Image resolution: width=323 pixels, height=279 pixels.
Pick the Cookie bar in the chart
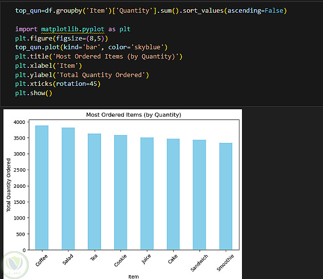pyautogui.click(x=121, y=193)
